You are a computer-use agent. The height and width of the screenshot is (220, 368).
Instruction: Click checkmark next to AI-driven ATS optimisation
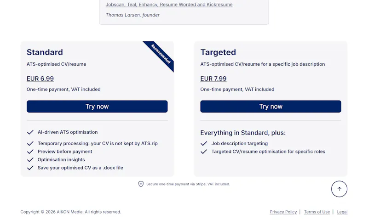(30, 132)
